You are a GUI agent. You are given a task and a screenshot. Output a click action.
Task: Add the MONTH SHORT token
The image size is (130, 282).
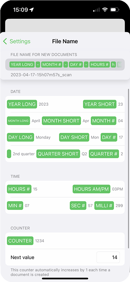click(61, 121)
